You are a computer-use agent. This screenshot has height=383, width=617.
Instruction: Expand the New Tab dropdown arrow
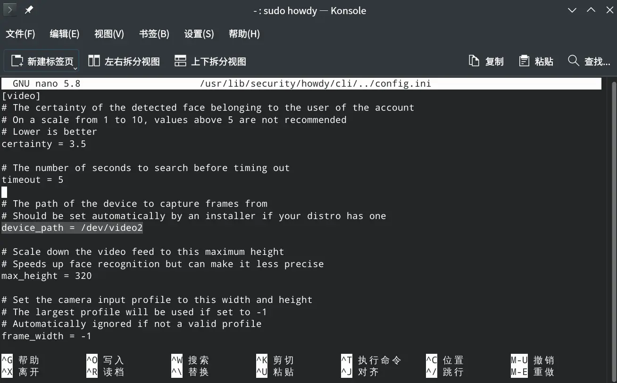click(x=75, y=69)
